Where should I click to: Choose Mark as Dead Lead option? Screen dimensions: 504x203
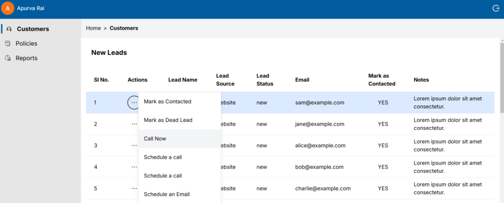click(168, 120)
